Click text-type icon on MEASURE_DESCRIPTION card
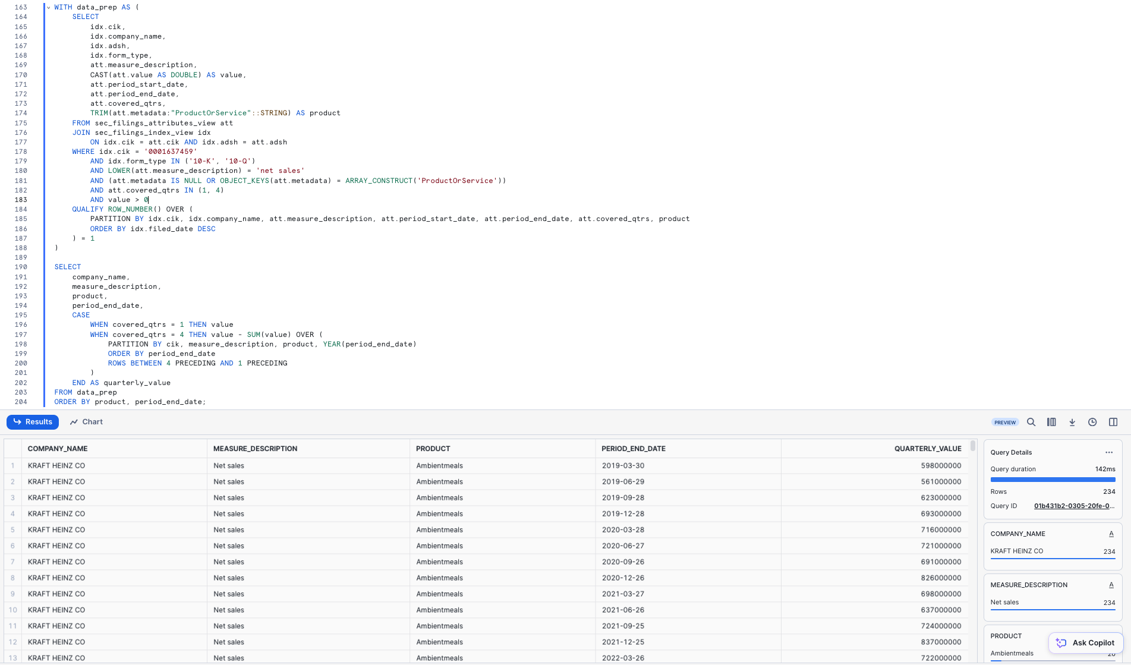This screenshot has height=665, width=1131. (x=1111, y=585)
